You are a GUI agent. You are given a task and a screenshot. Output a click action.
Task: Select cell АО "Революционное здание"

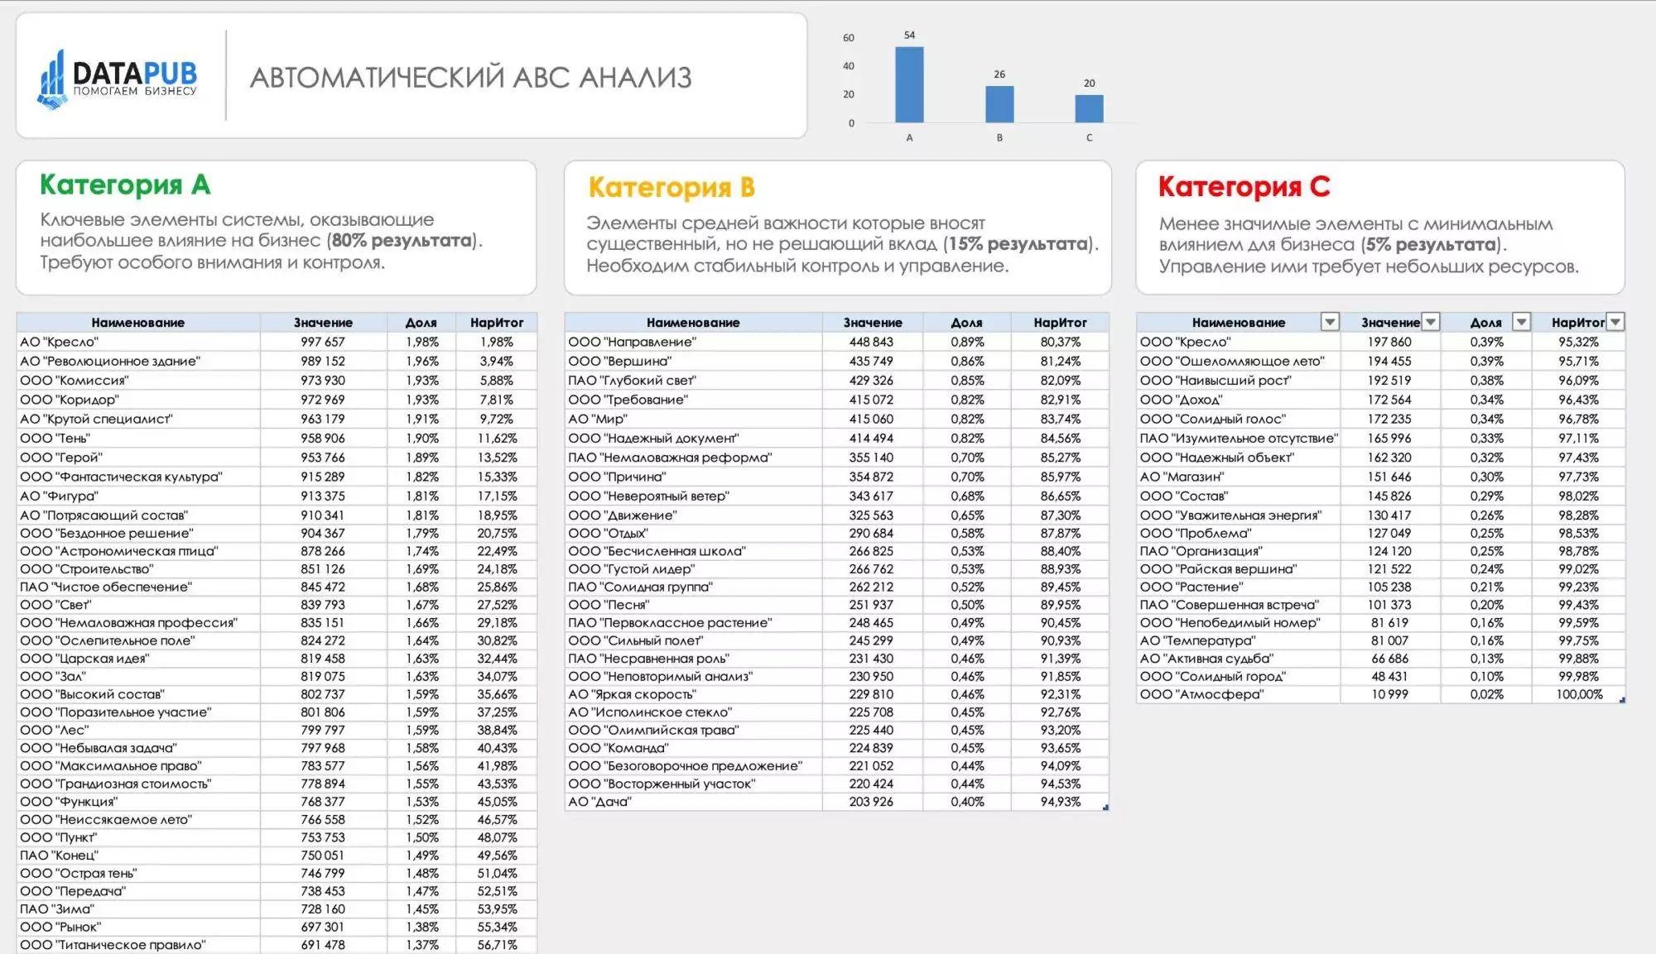[x=138, y=361]
